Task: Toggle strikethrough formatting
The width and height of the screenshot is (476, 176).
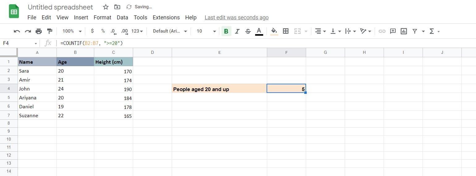Action: (x=248, y=31)
